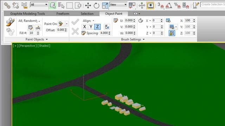Click Create Selection Set field

(213, 5)
